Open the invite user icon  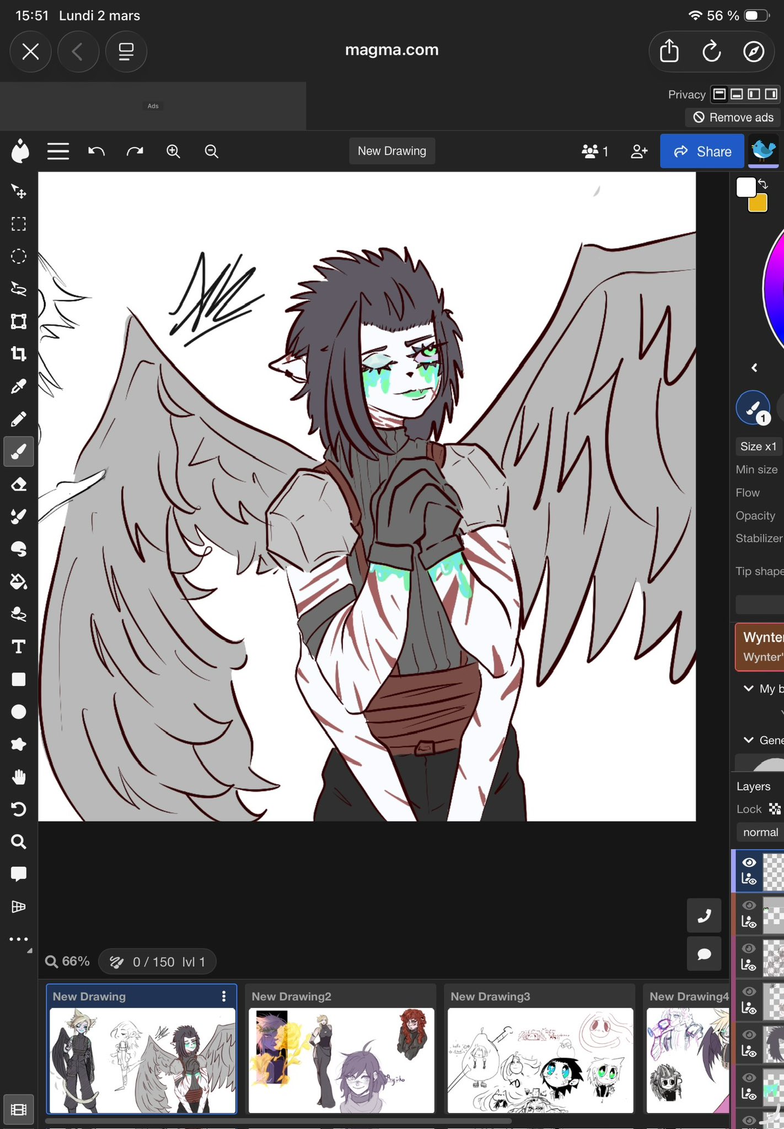click(639, 151)
